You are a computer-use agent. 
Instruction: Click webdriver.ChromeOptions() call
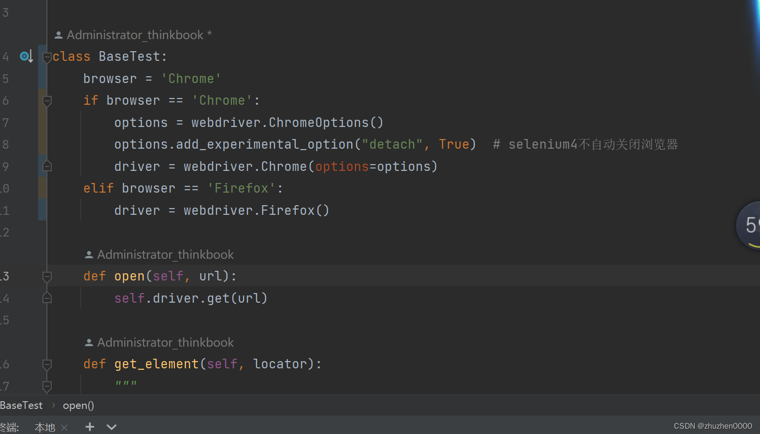click(x=287, y=123)
